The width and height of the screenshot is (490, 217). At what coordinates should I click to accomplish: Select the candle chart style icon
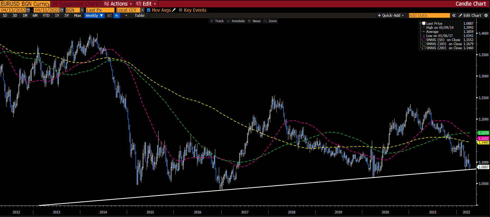click(x=117, y=16)
